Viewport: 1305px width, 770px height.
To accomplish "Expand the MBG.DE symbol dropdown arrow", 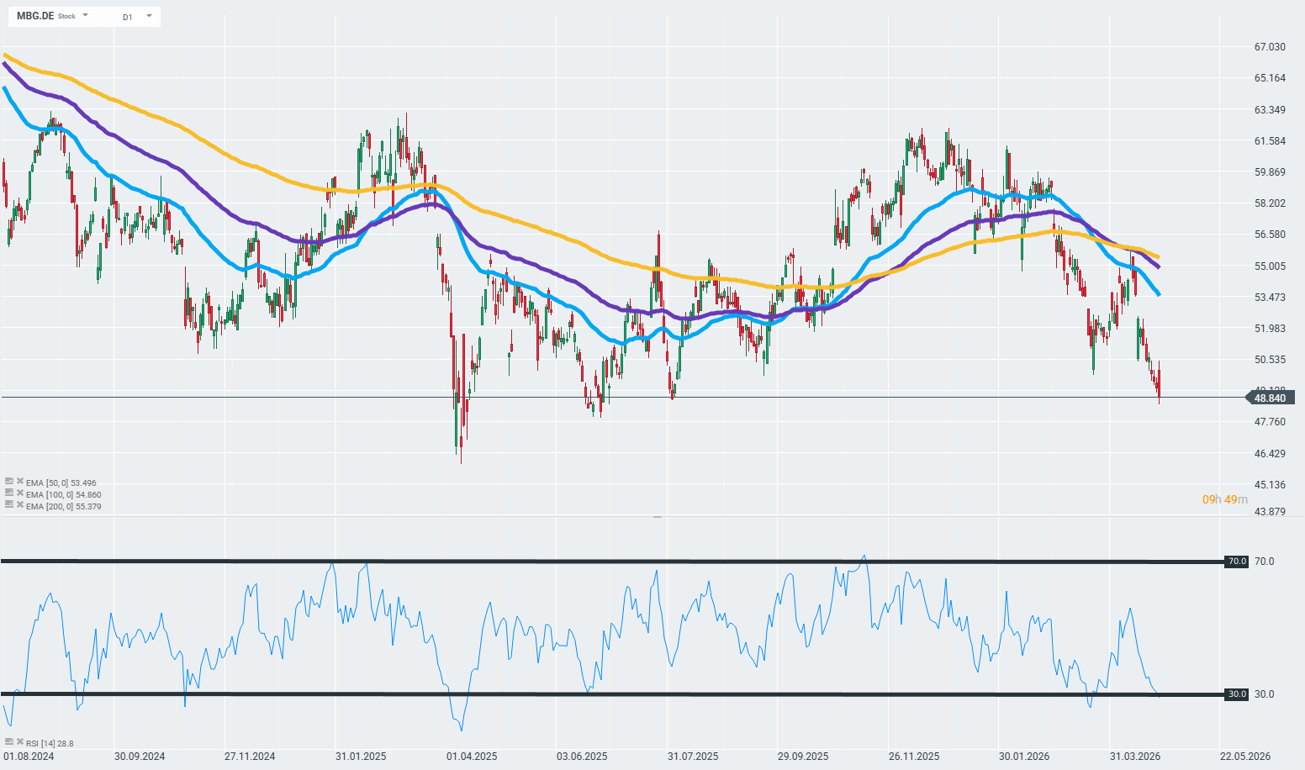I will pos(85,15).
